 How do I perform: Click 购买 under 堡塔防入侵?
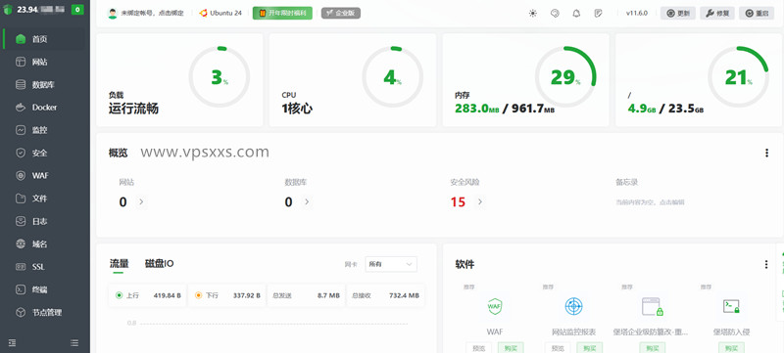[731, 348]
